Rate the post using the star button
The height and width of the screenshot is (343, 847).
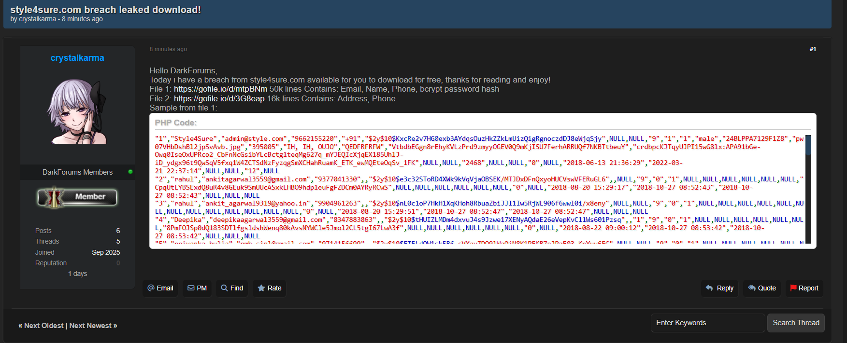[269, 288]
